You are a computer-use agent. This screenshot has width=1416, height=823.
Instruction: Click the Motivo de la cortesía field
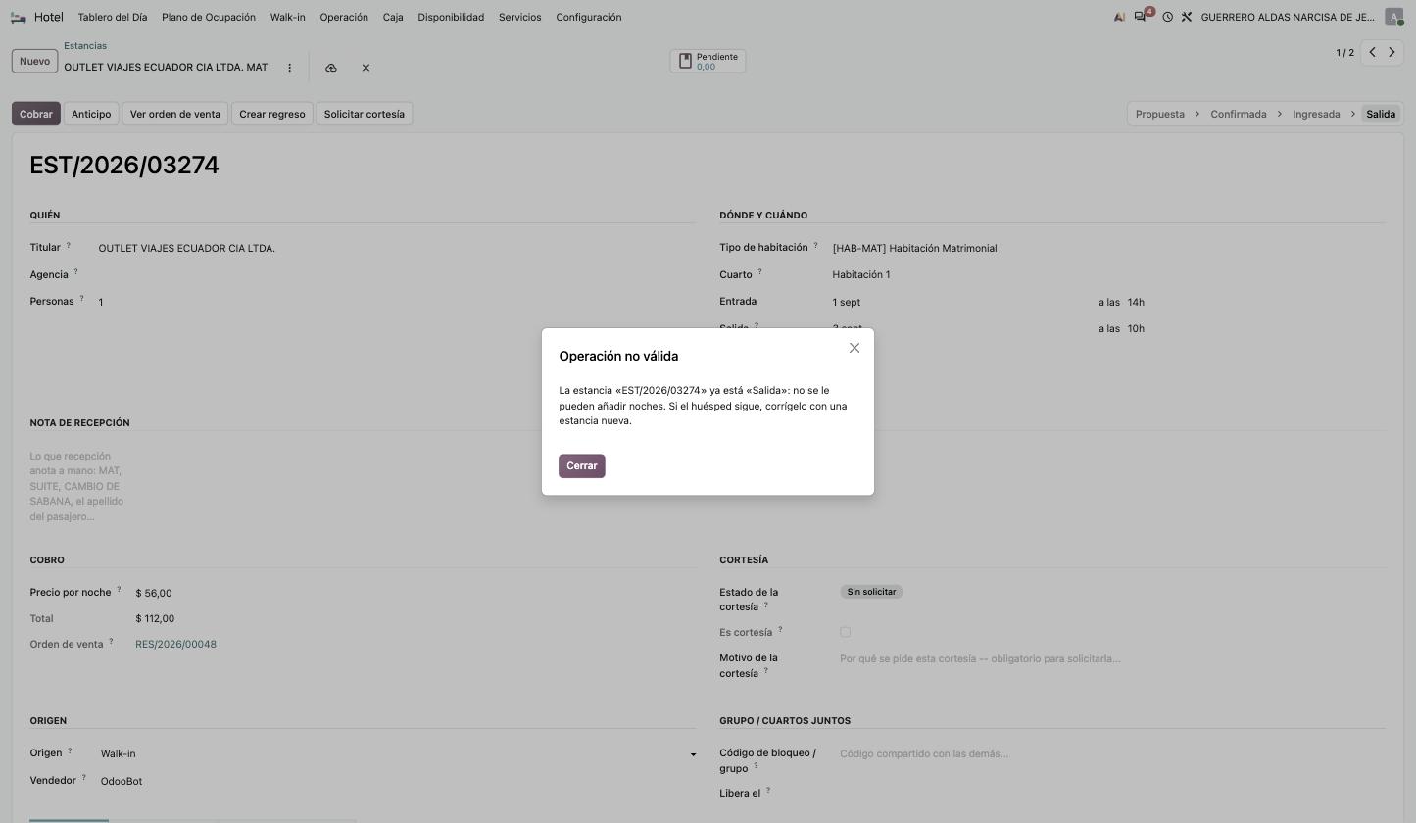1112,659
